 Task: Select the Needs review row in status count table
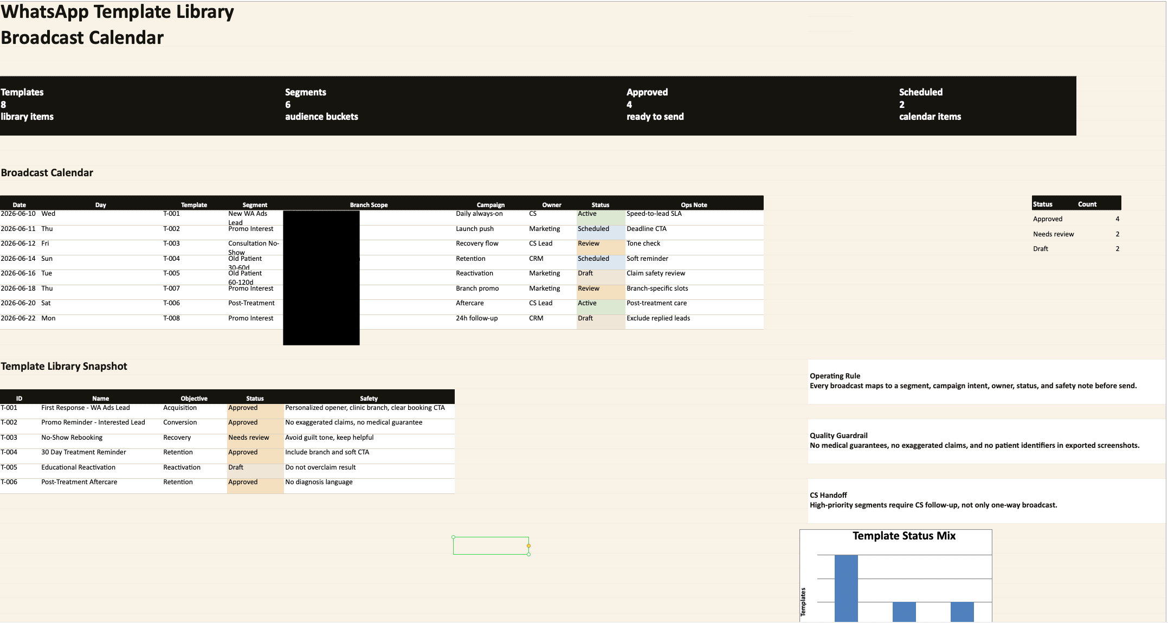point(1076,234)
